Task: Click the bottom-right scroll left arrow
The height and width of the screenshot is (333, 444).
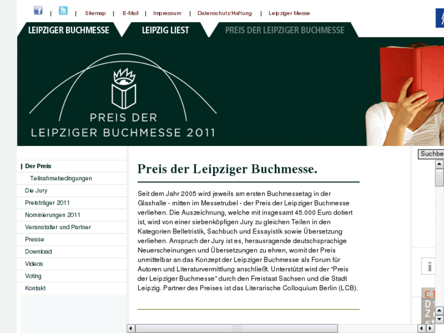Action: point(422,329)
